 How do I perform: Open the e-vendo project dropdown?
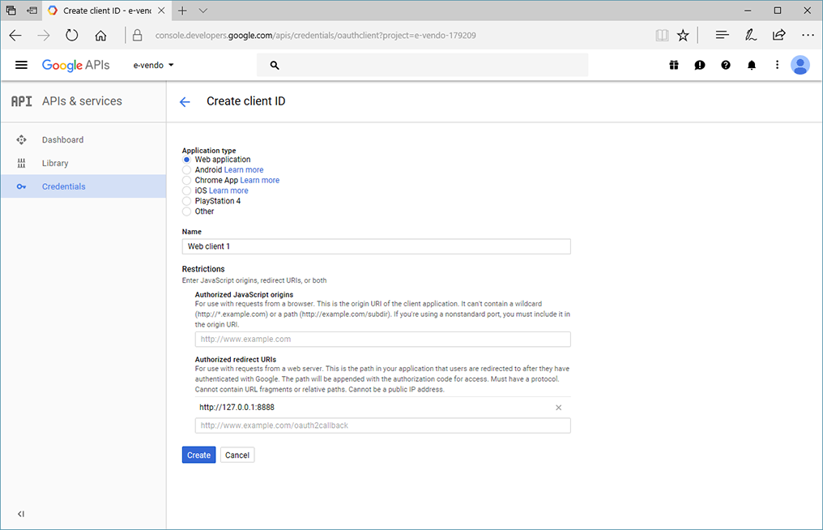point(153,65)
